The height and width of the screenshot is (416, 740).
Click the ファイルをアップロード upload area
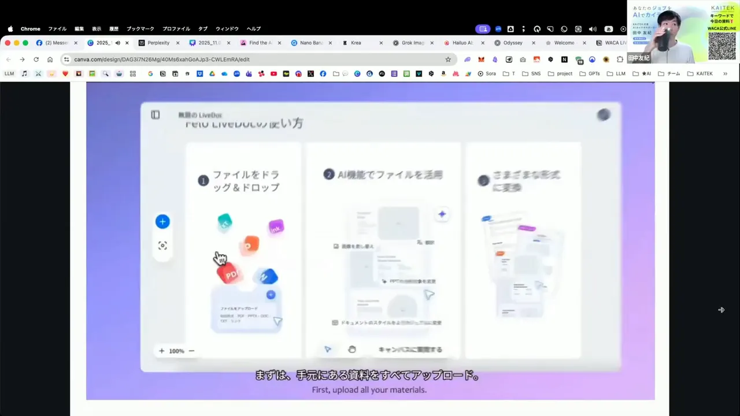pos(246,312)
